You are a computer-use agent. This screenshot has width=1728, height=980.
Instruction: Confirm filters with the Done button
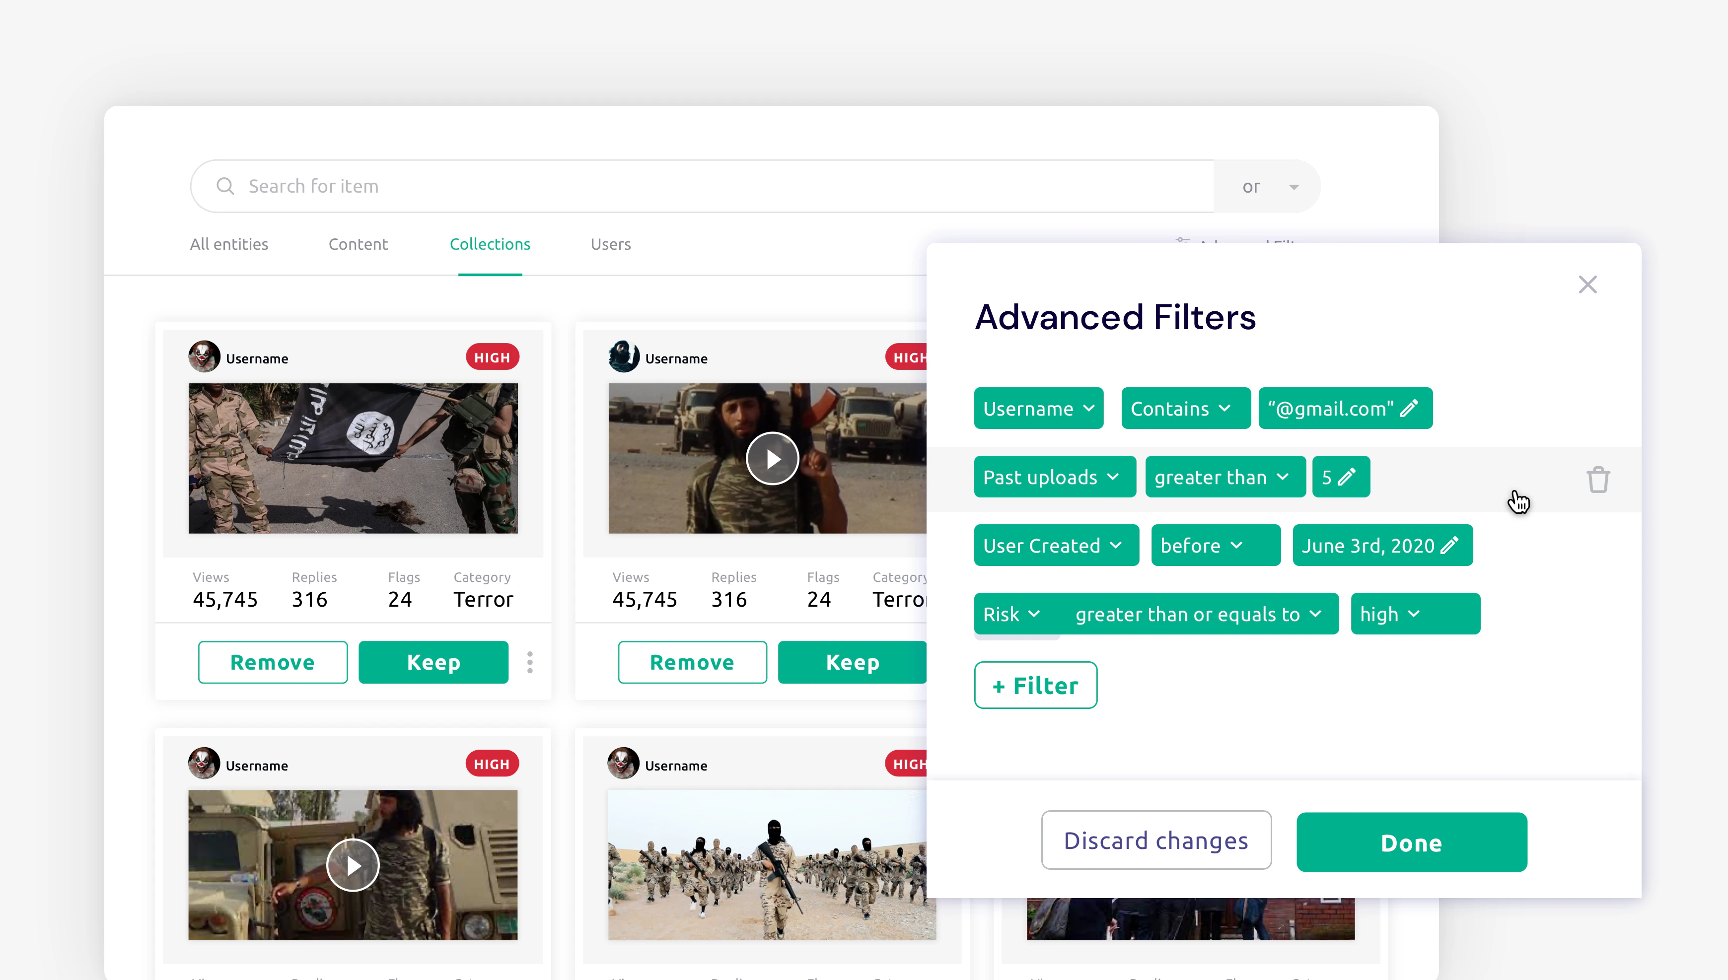tap(1411, 842)
